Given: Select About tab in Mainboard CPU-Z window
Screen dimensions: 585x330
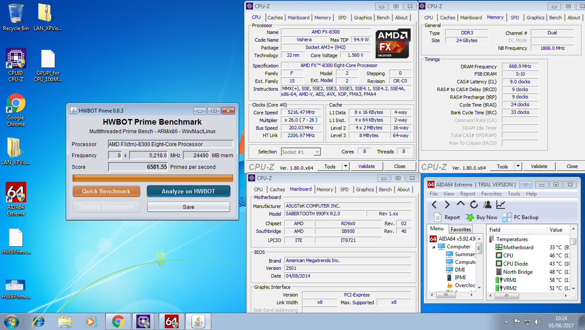Looking at the screenshot, I should coord(403,189).
